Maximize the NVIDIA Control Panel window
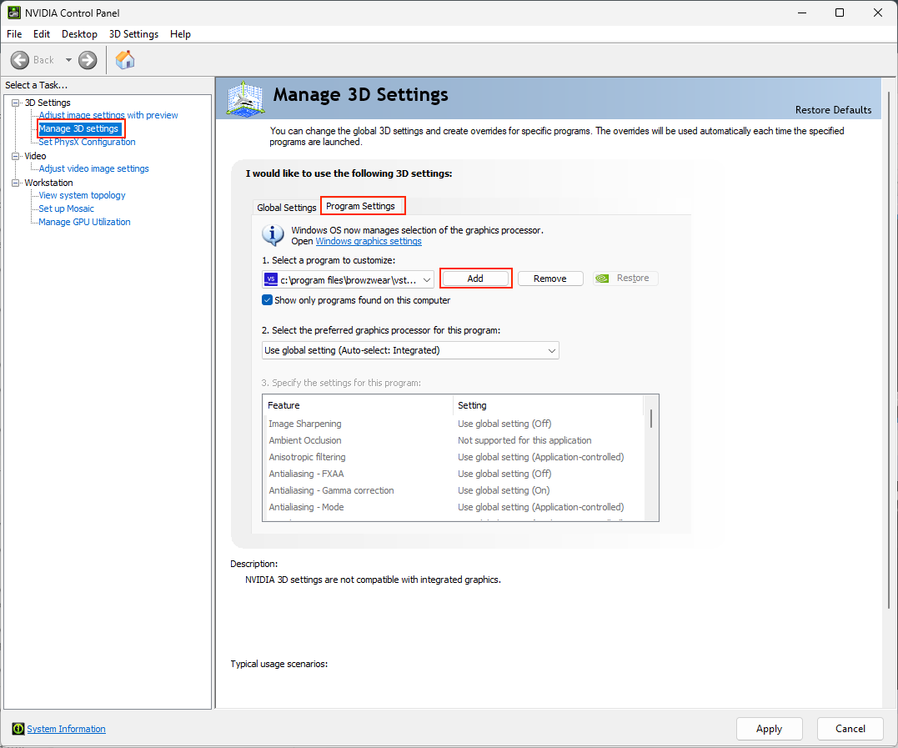 tap(840, 13)
